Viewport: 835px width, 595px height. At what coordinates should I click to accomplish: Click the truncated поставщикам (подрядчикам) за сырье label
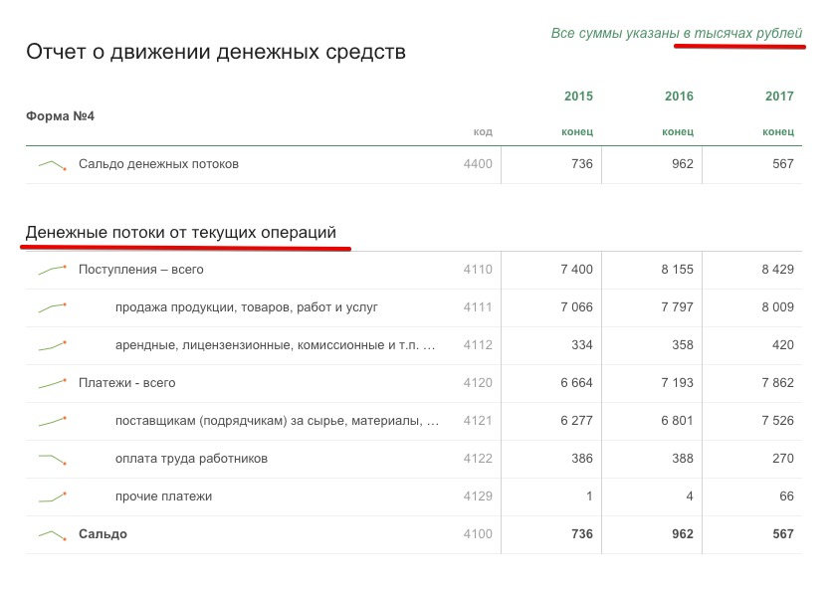(x=277, y=421)
